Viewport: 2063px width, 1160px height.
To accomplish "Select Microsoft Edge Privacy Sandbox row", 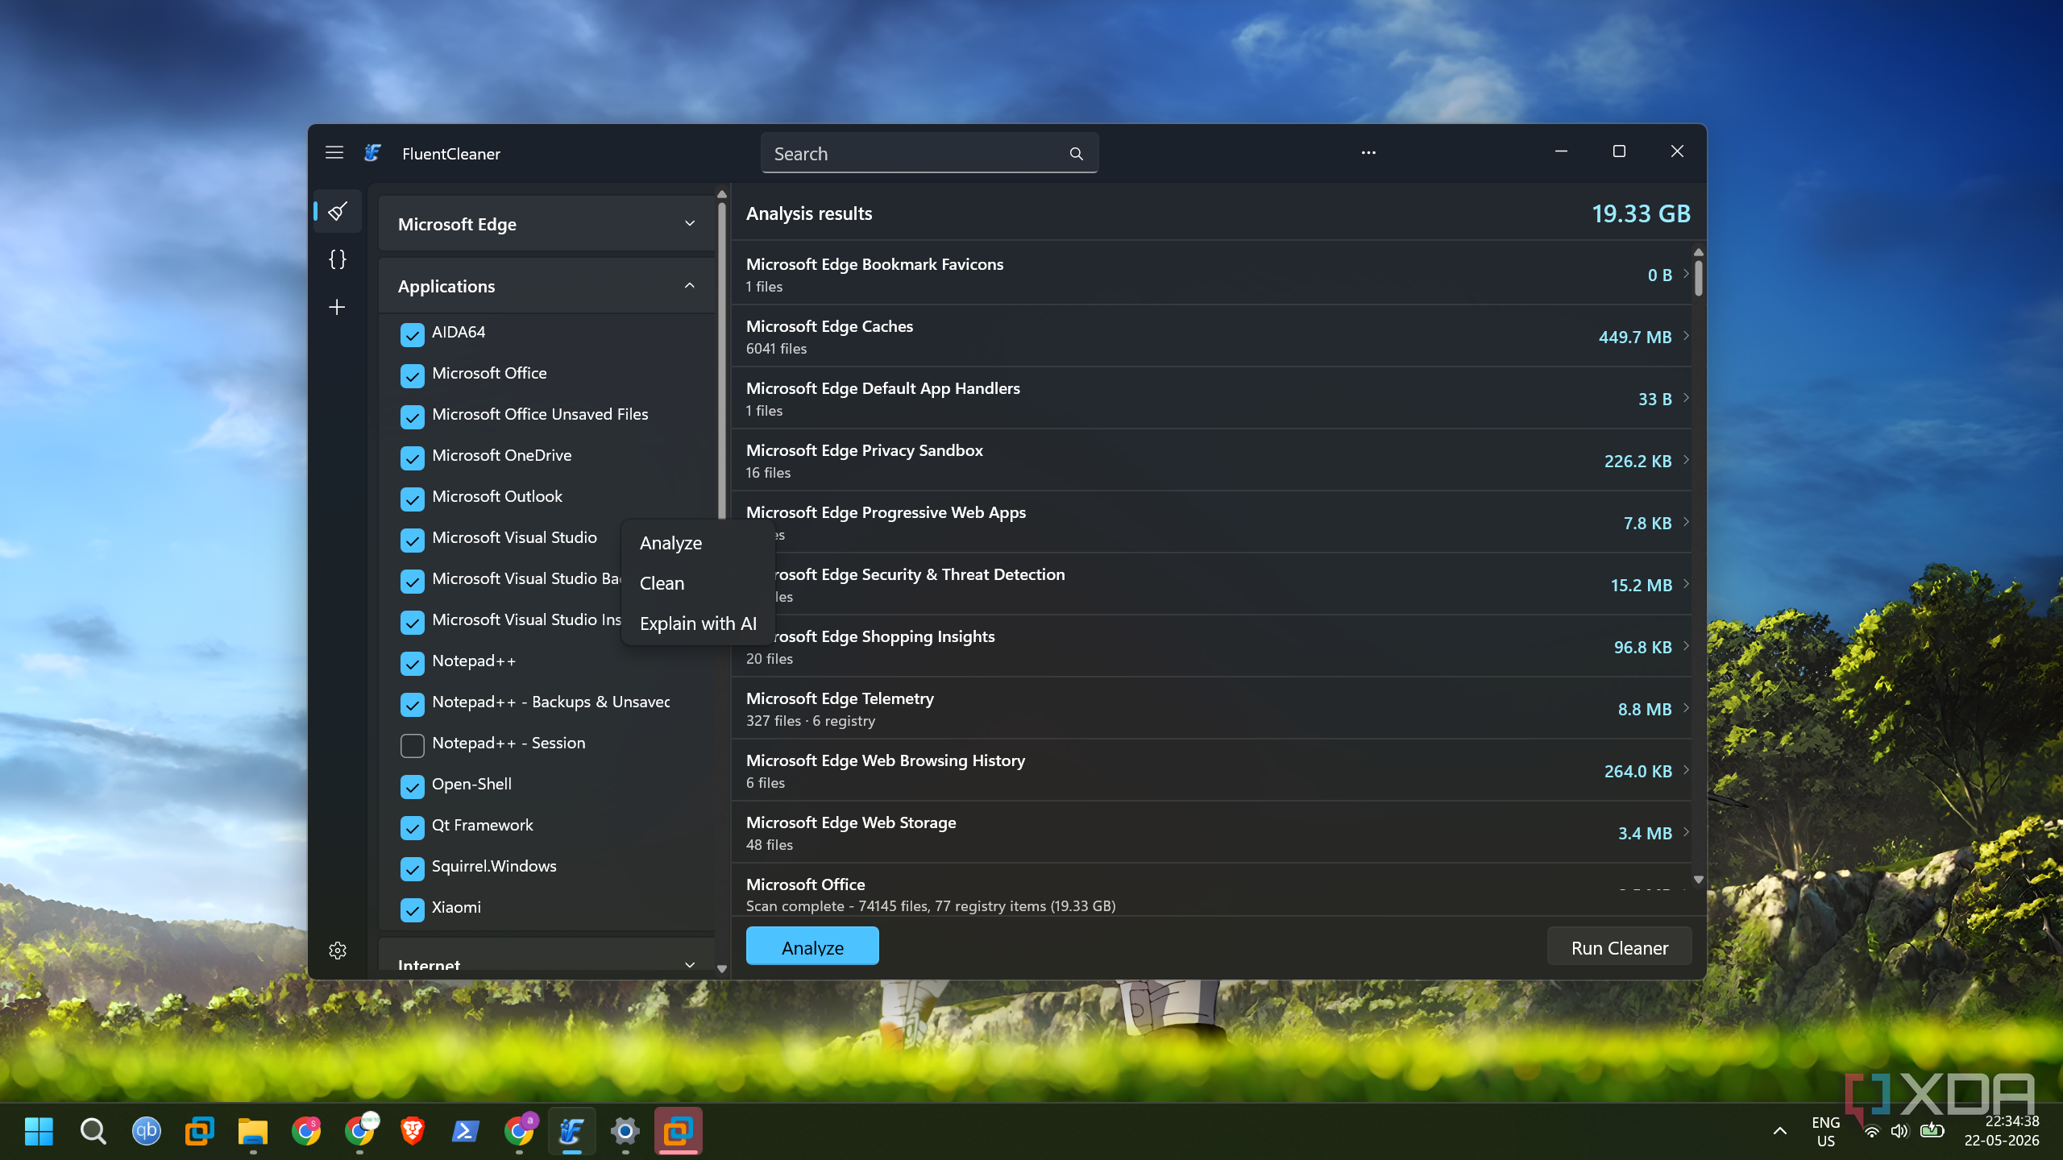I will tap(1212, 461).
